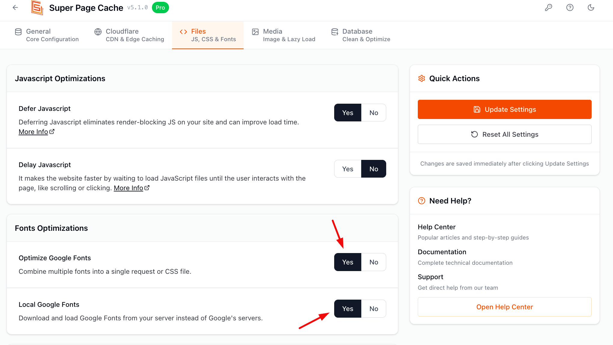The height and width of the screenshot is (345, 613).
Task: Toggle dark mode moon icon
Action: click(591, 8)
